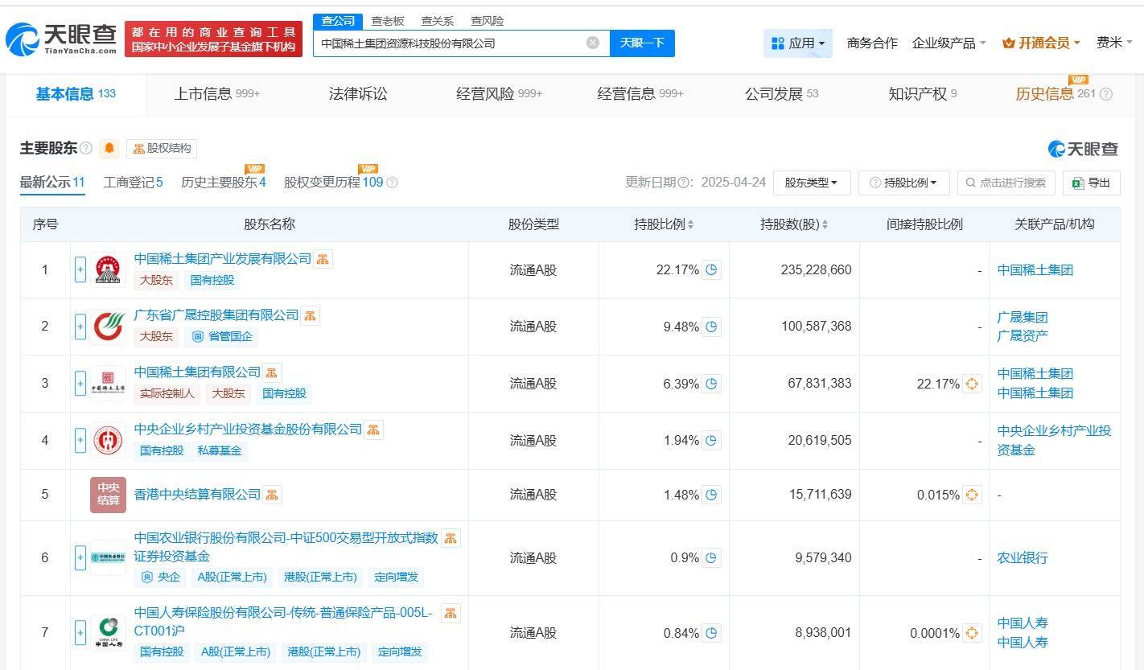Clear the search field with the X icon
This screenshot has height=670, width=1144.
(x=593, y=43)
